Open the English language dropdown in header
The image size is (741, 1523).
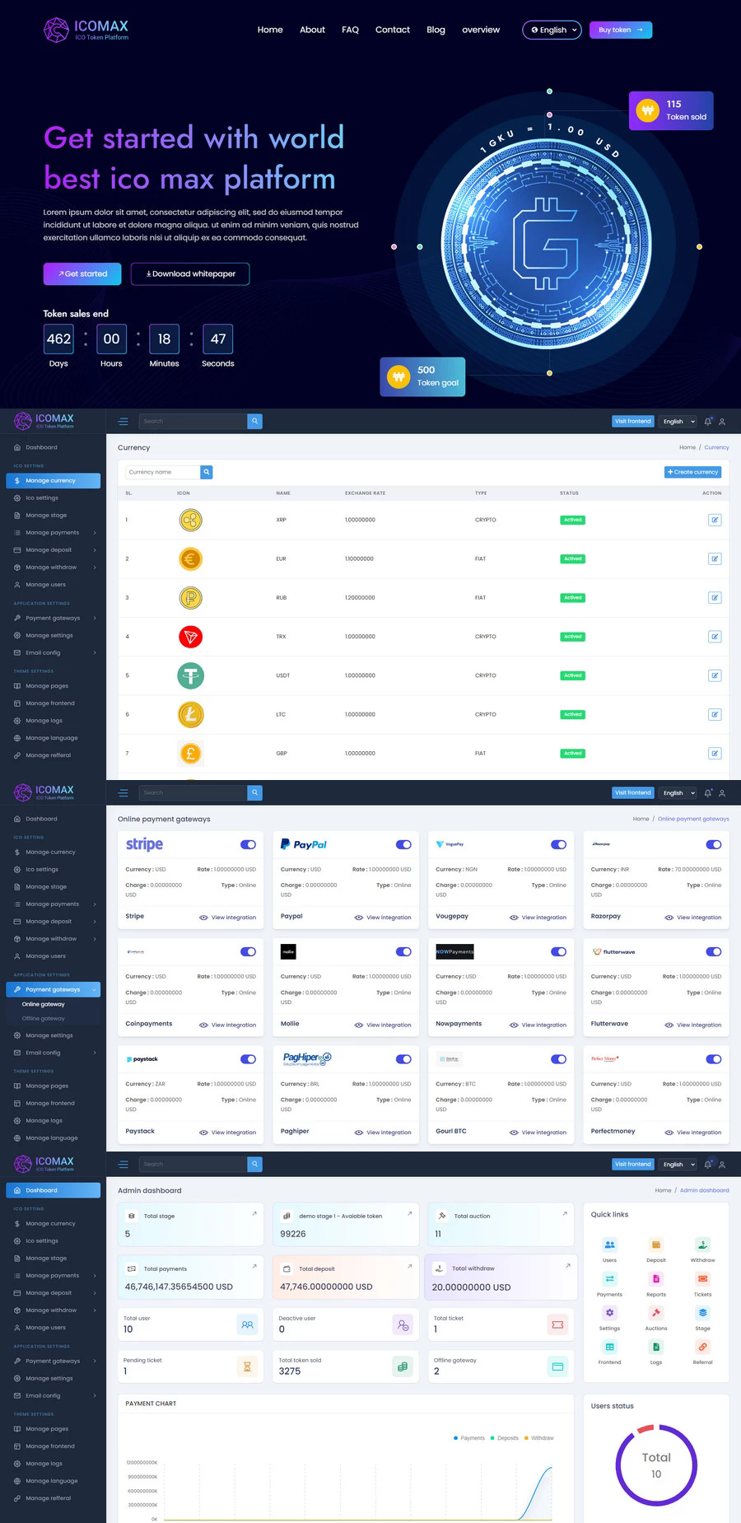552,30
